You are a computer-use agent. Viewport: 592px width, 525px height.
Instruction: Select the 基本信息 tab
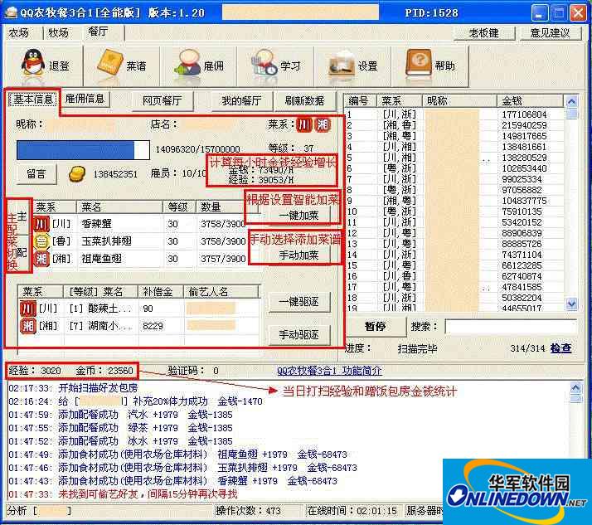tap(33, 100)
